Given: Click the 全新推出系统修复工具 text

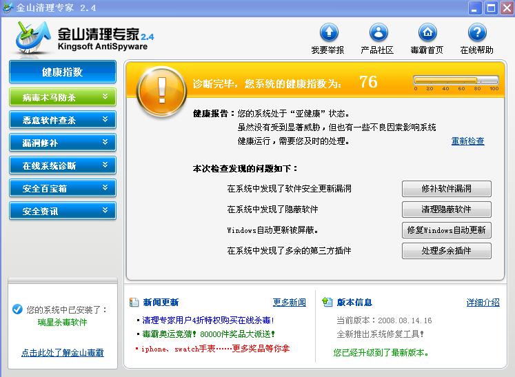Looking at the screenshot, I should coord(381,334).
